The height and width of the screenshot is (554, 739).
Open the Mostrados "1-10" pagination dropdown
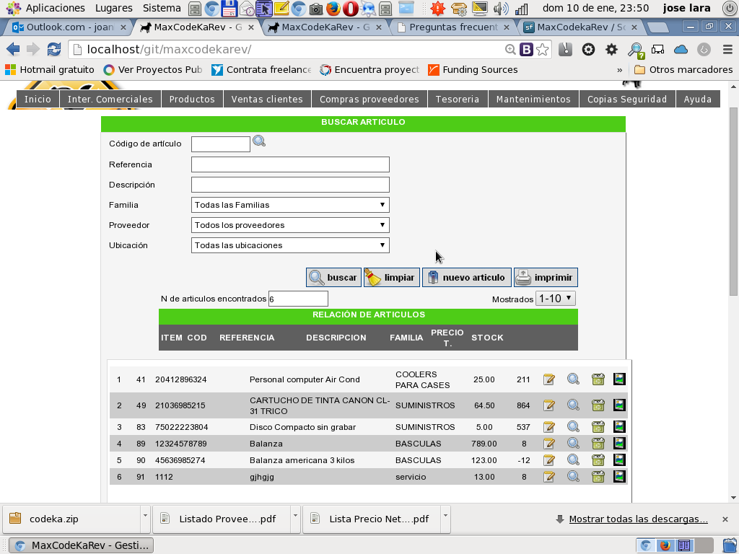tap(555, 298)
